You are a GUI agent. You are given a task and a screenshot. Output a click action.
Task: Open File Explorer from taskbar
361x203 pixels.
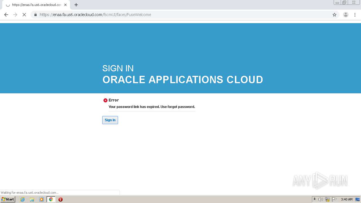tap(32, 199)
